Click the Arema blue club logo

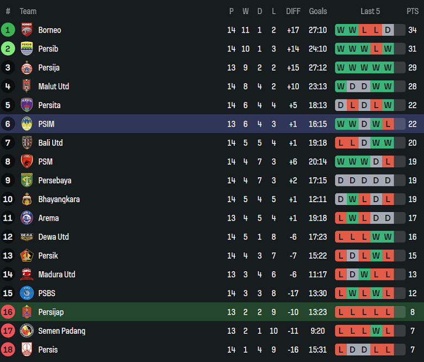click(27, 218)
